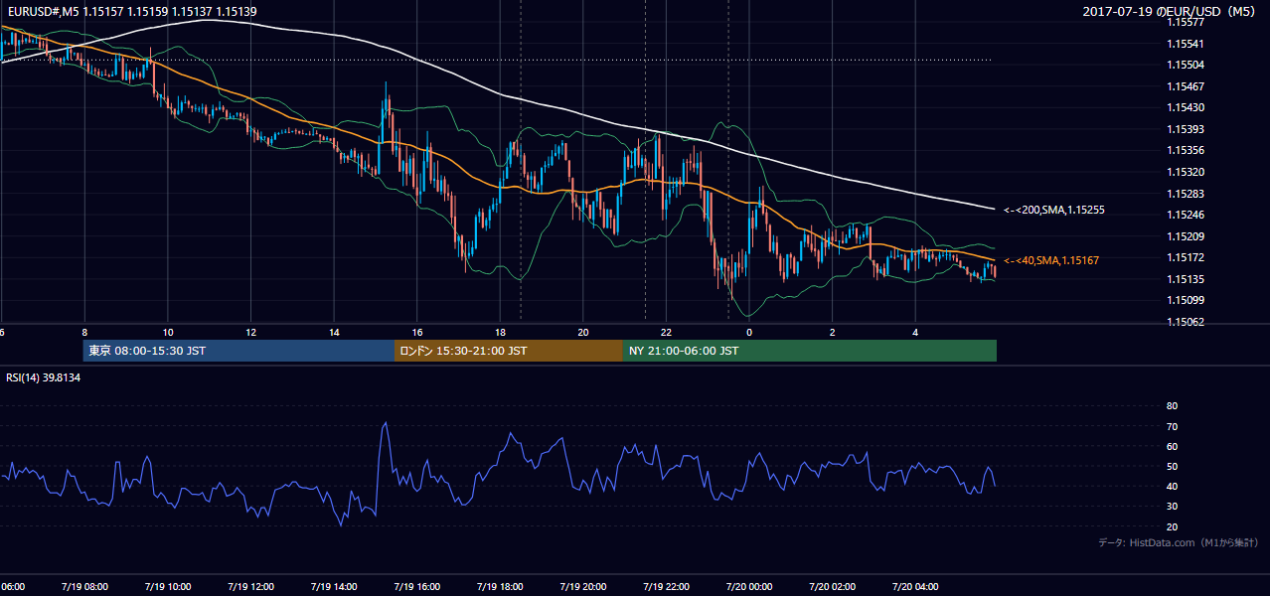Click hour label 18 above the session bars

coord(500,333)
